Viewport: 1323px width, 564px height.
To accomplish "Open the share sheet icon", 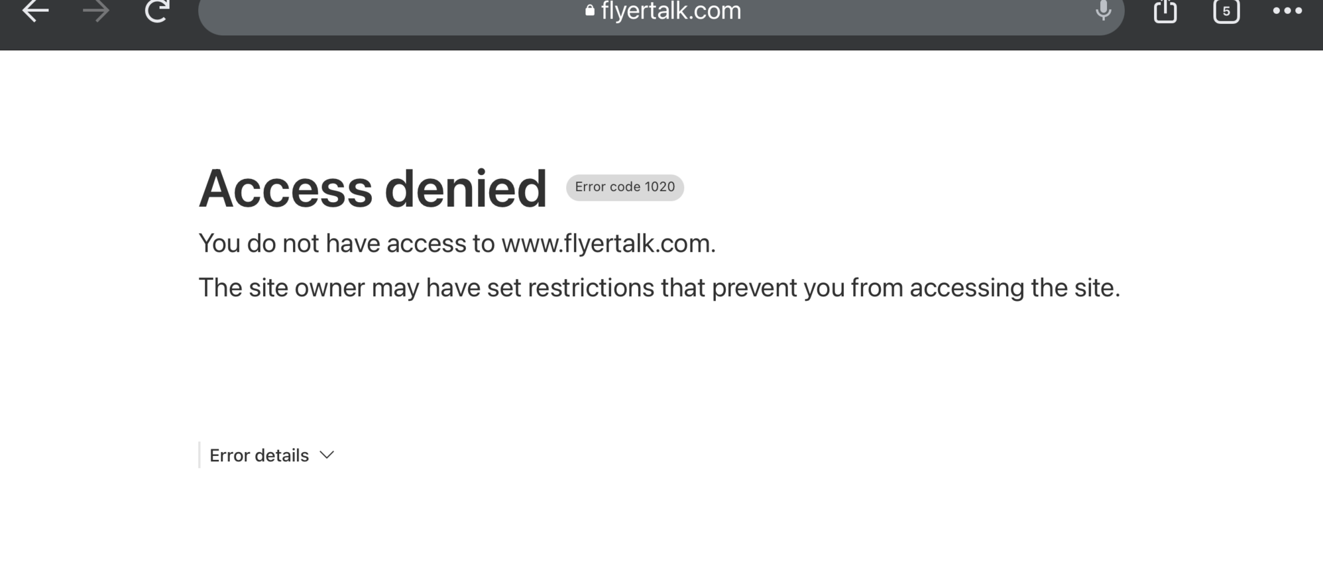I will [x=1165, y=11].
